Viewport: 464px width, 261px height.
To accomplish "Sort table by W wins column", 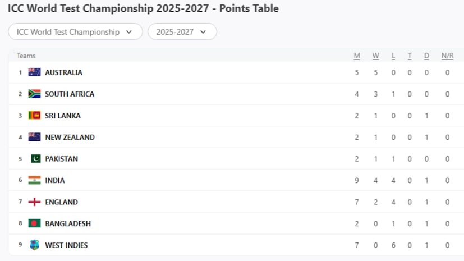I will [375, 56].
